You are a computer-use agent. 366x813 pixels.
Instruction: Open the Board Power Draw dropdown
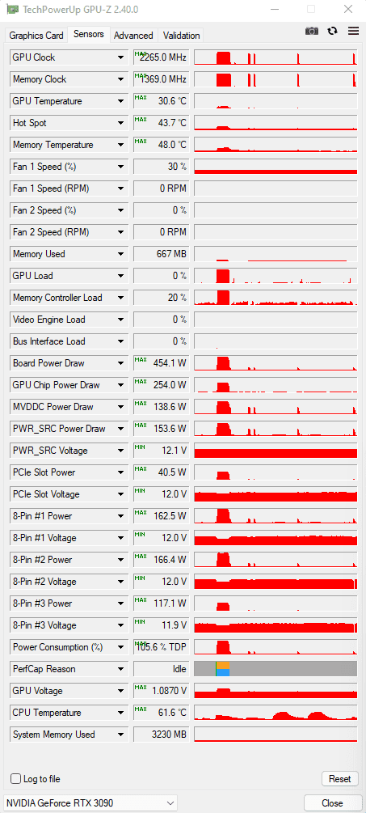[120, 363]
